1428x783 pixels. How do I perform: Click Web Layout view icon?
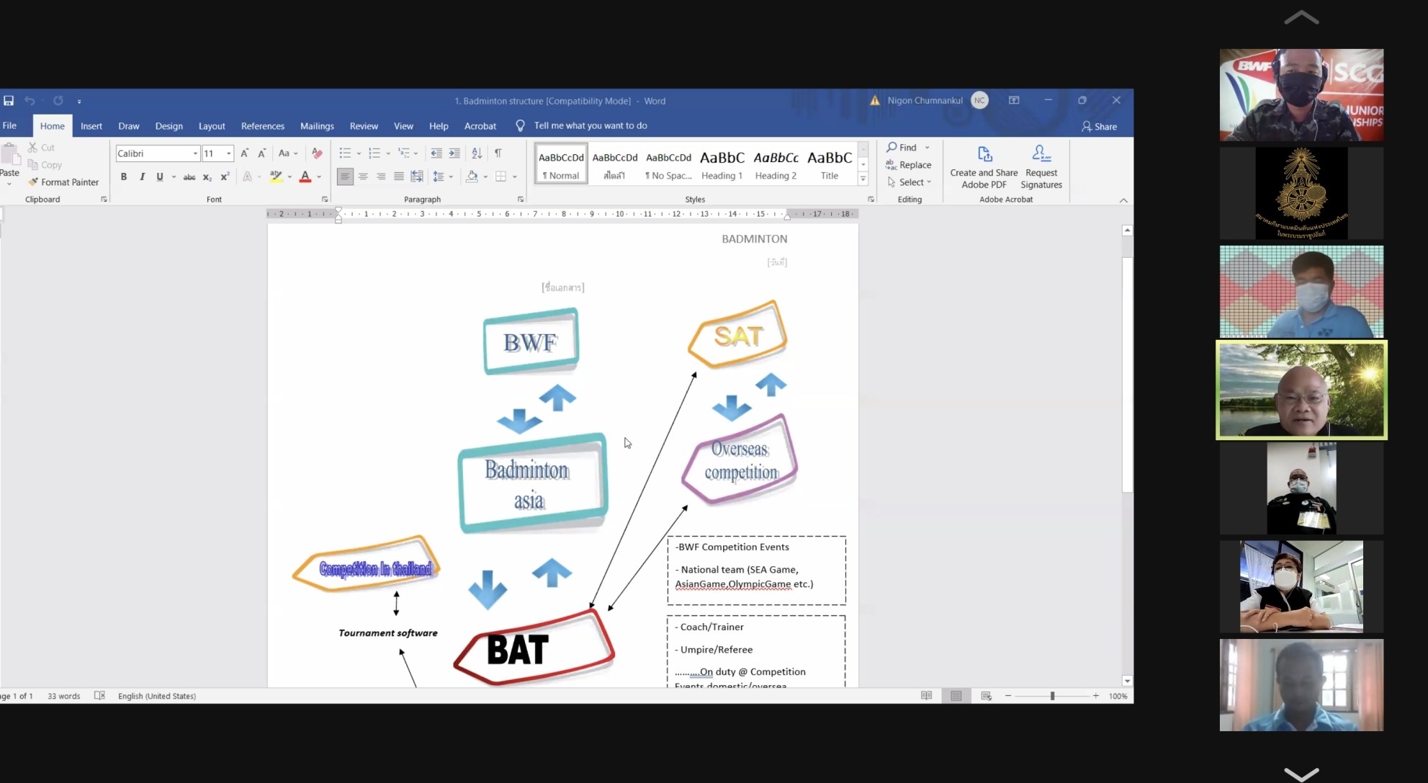986,696
